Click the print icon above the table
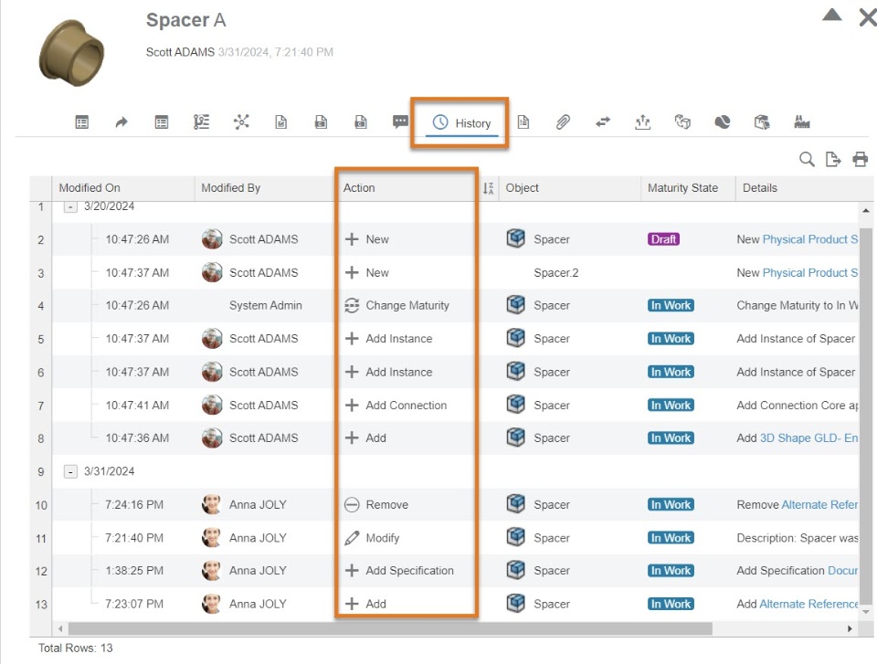Image resolution: width=877 pixels, height=664 pixels. tap(860, 160)
